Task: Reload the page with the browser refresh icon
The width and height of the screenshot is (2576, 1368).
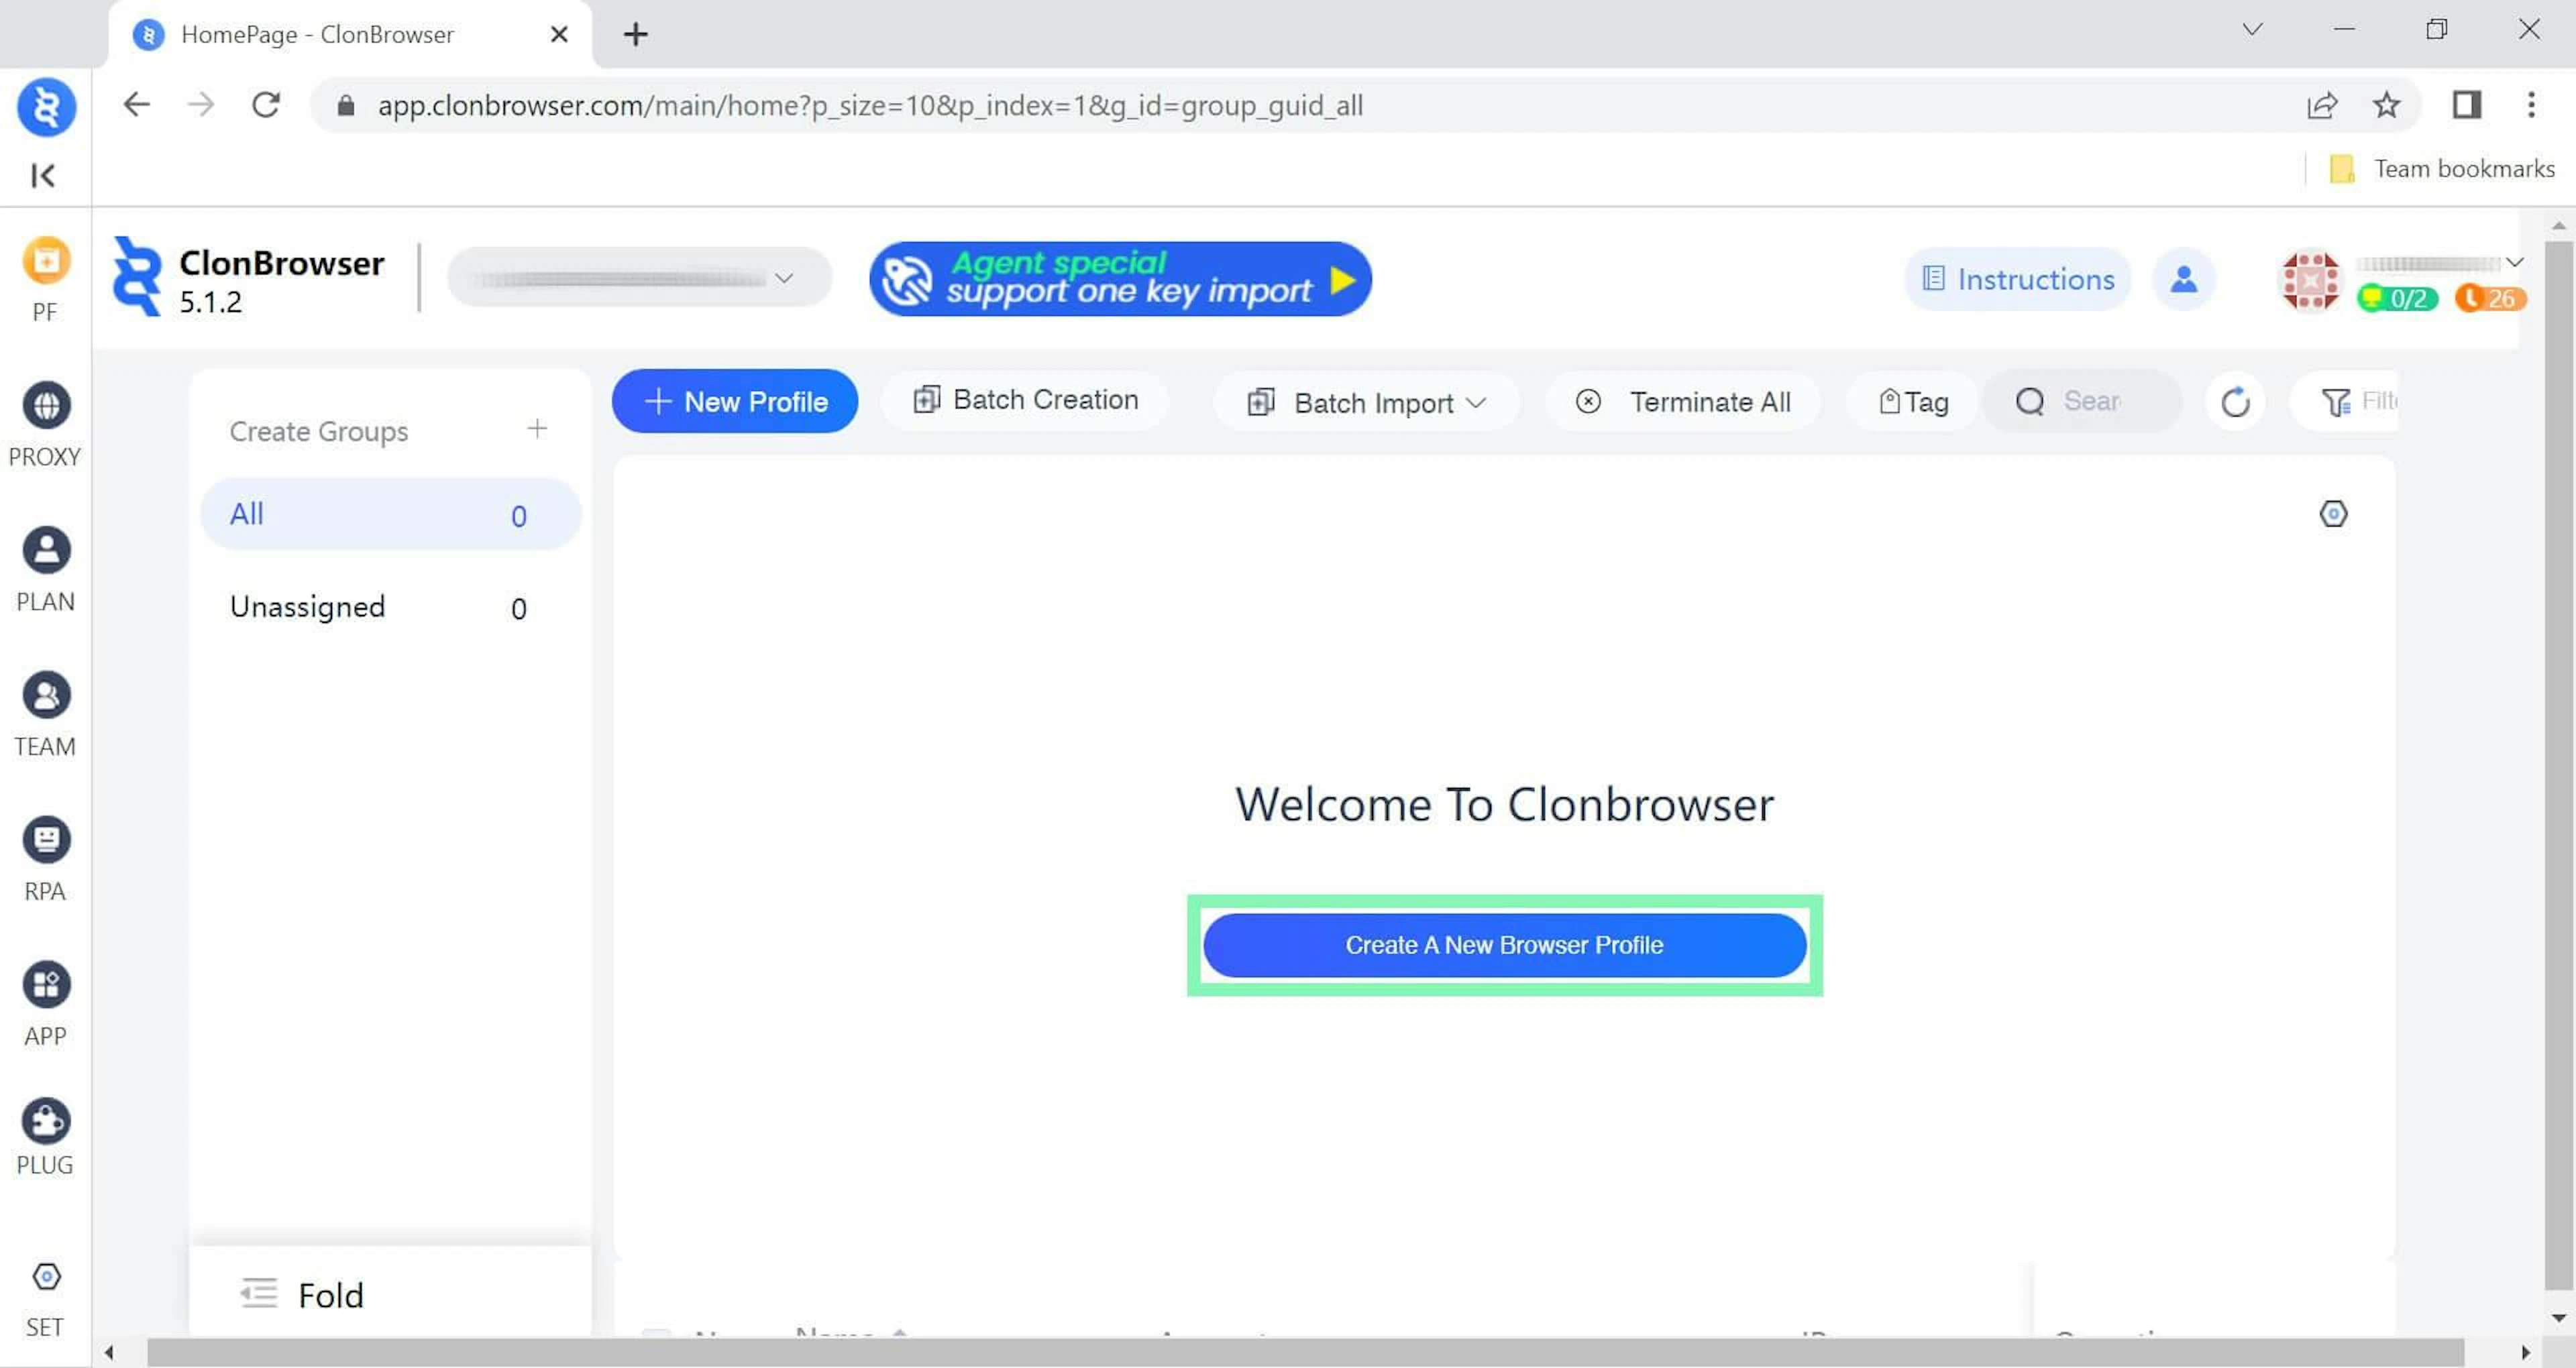Action: point(266,104)
